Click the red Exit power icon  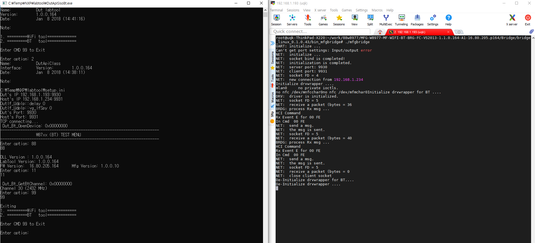tap(528, 20)
